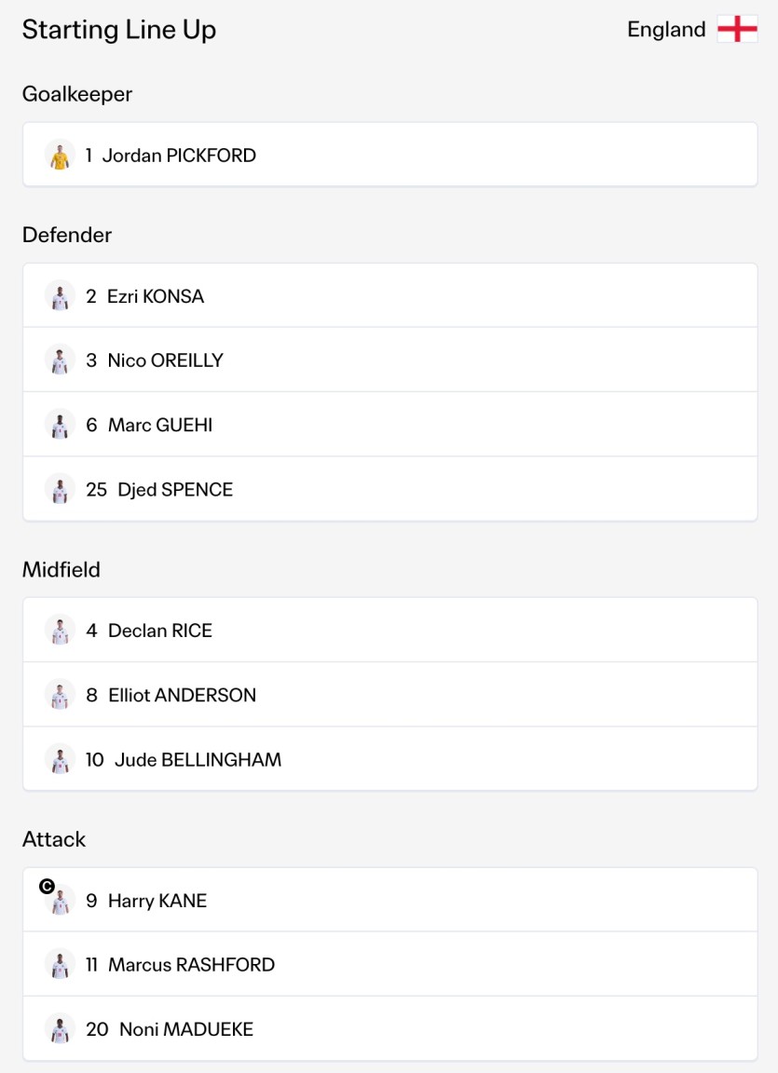
Task: Click Nico O'Reilly's player avatar
Action: pos(61,360)
